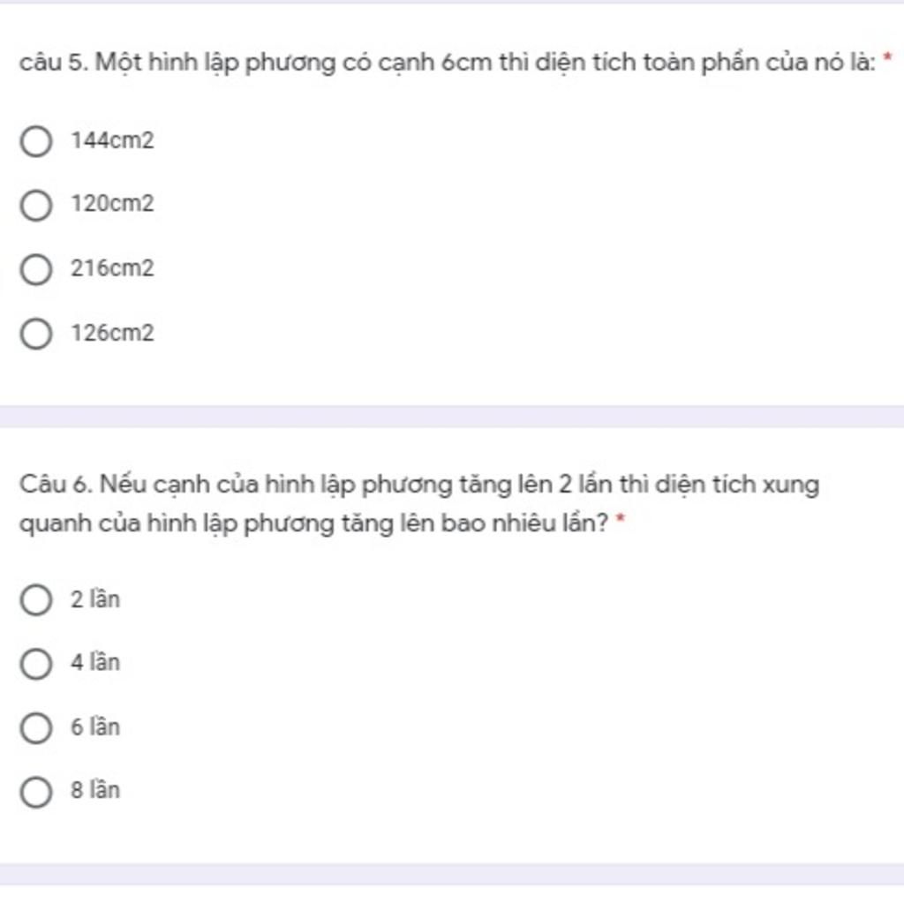Pick the '6 lần' radio button
Screen dimensions: 904x911
[x=36, y=728]
